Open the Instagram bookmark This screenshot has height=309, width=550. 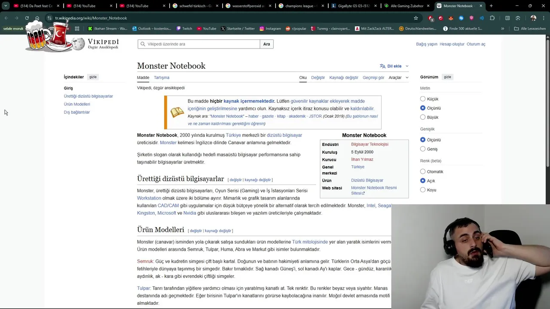pyautogui.click(x=270, y=29)
